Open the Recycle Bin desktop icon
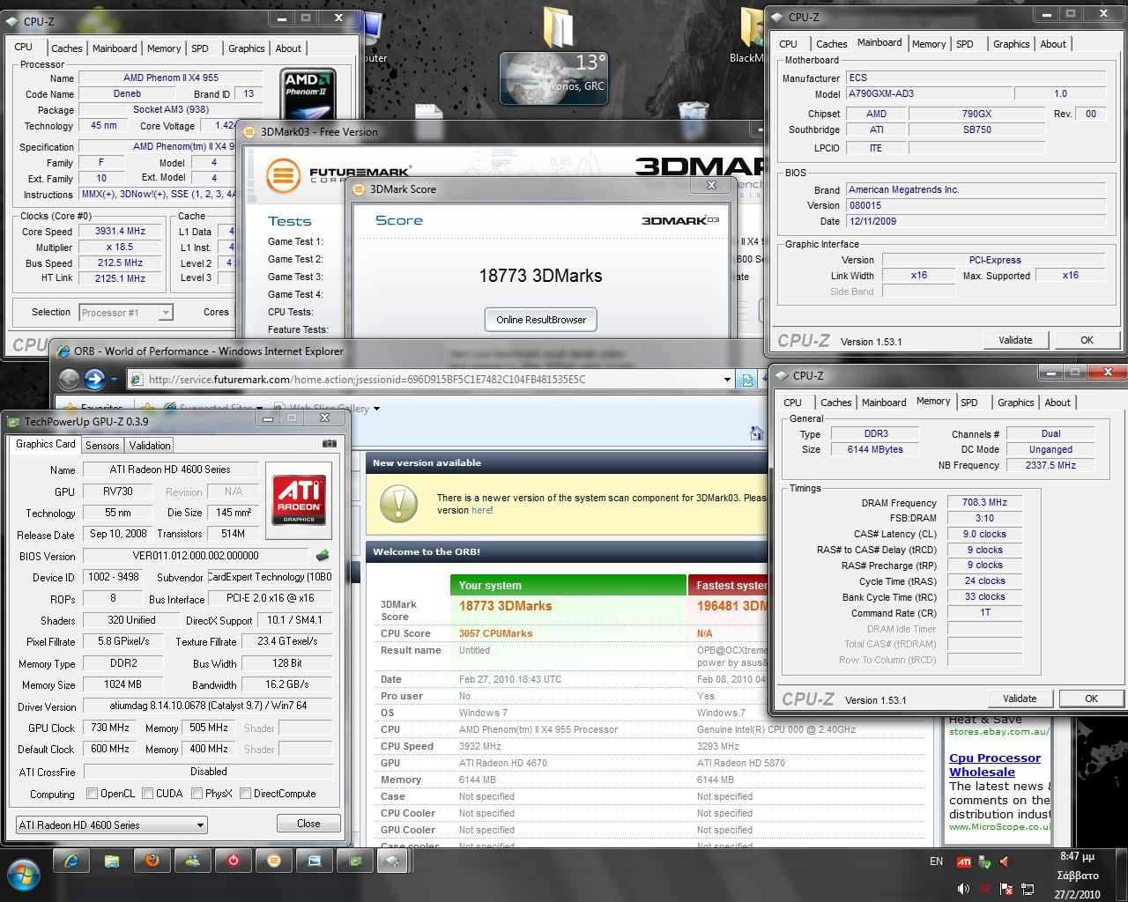1128x902 pixels. [x=695, y=121]
